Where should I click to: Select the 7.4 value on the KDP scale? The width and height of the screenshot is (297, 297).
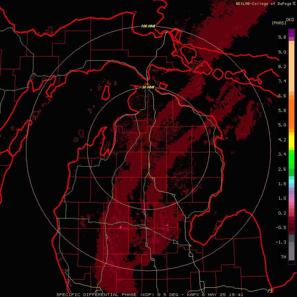pyautogui.click(x=282, y=81)
